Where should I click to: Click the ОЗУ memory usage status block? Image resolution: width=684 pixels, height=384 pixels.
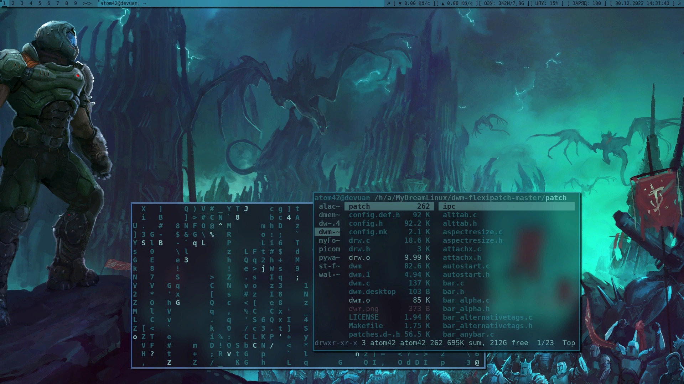[x=504, y=3]
